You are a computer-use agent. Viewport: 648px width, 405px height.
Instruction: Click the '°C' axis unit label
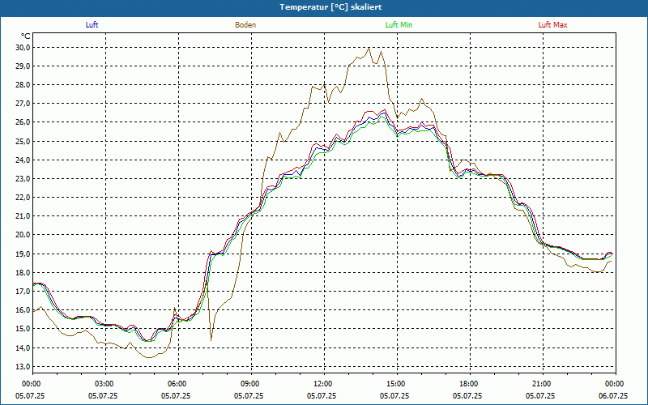click(x=26, y=36)
